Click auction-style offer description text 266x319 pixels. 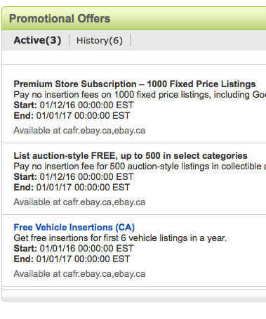tap(140, 167)
